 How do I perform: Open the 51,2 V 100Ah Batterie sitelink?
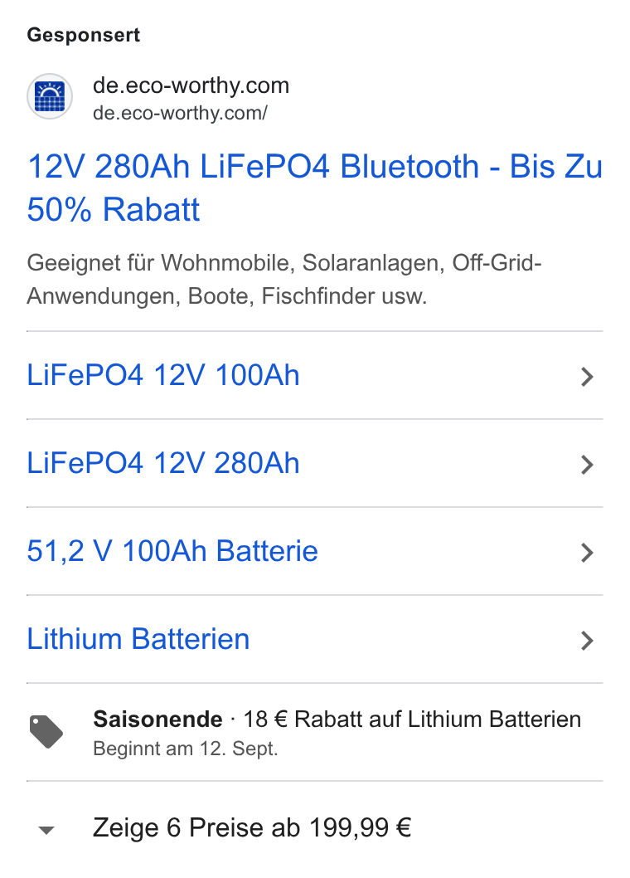[x=172, y=551]
